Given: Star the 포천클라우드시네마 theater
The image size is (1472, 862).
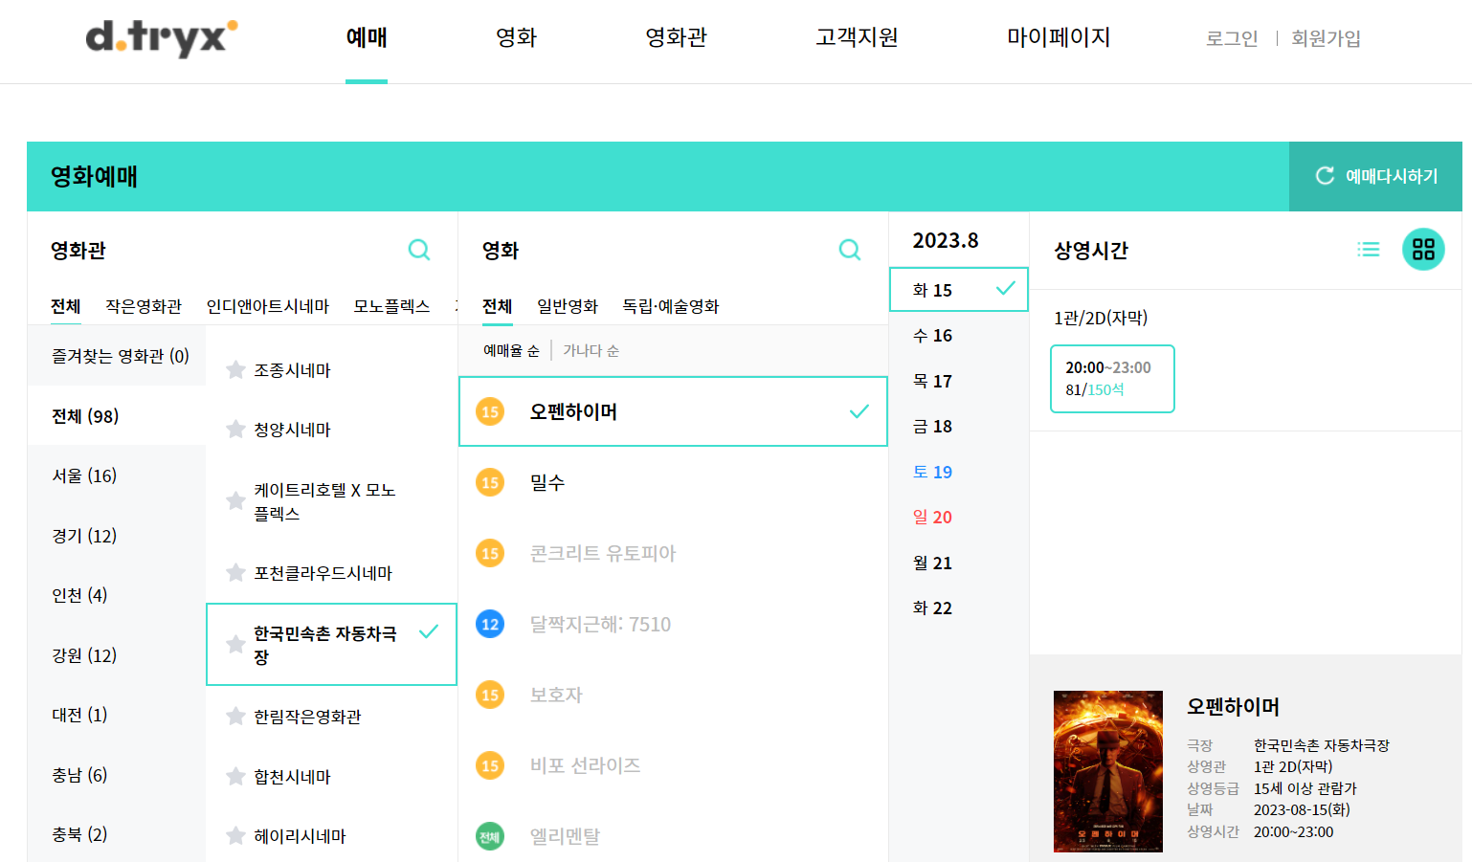Looking at the screenshot, I should point(235,572).
